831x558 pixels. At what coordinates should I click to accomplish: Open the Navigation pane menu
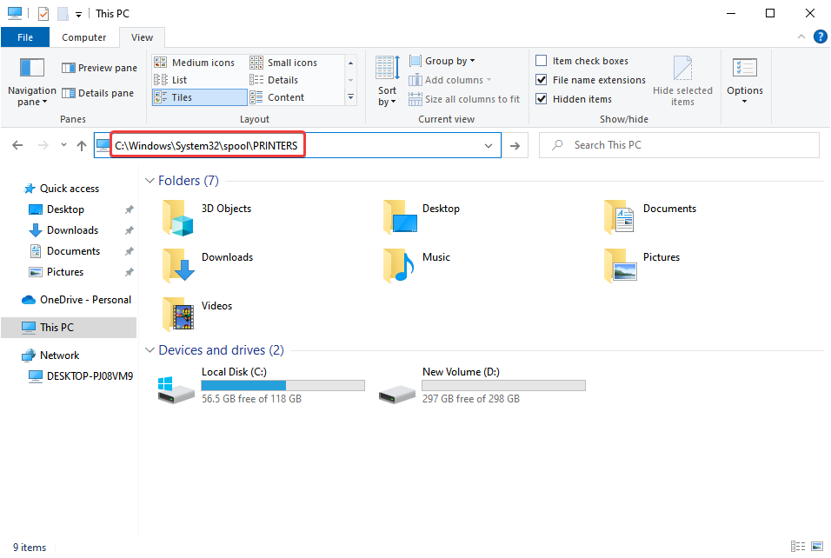coord(32,83)
